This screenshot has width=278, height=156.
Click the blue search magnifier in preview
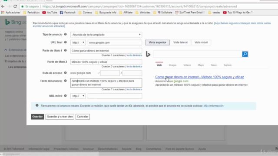click(x=245, y=54)
